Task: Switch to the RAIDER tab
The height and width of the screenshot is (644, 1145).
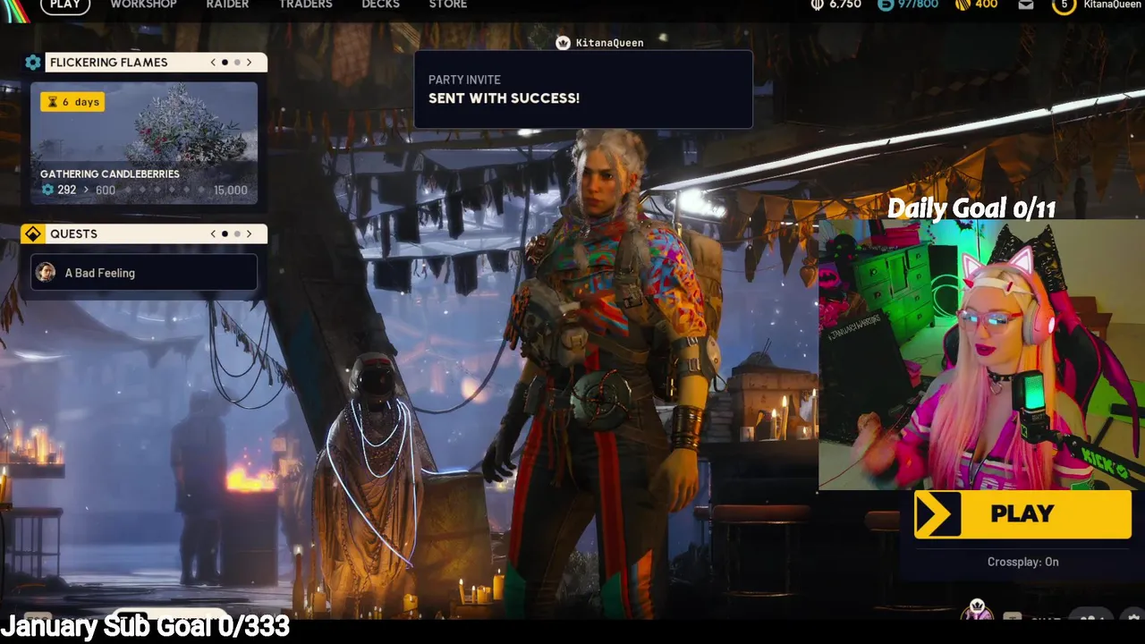Action: pos(227,5)
